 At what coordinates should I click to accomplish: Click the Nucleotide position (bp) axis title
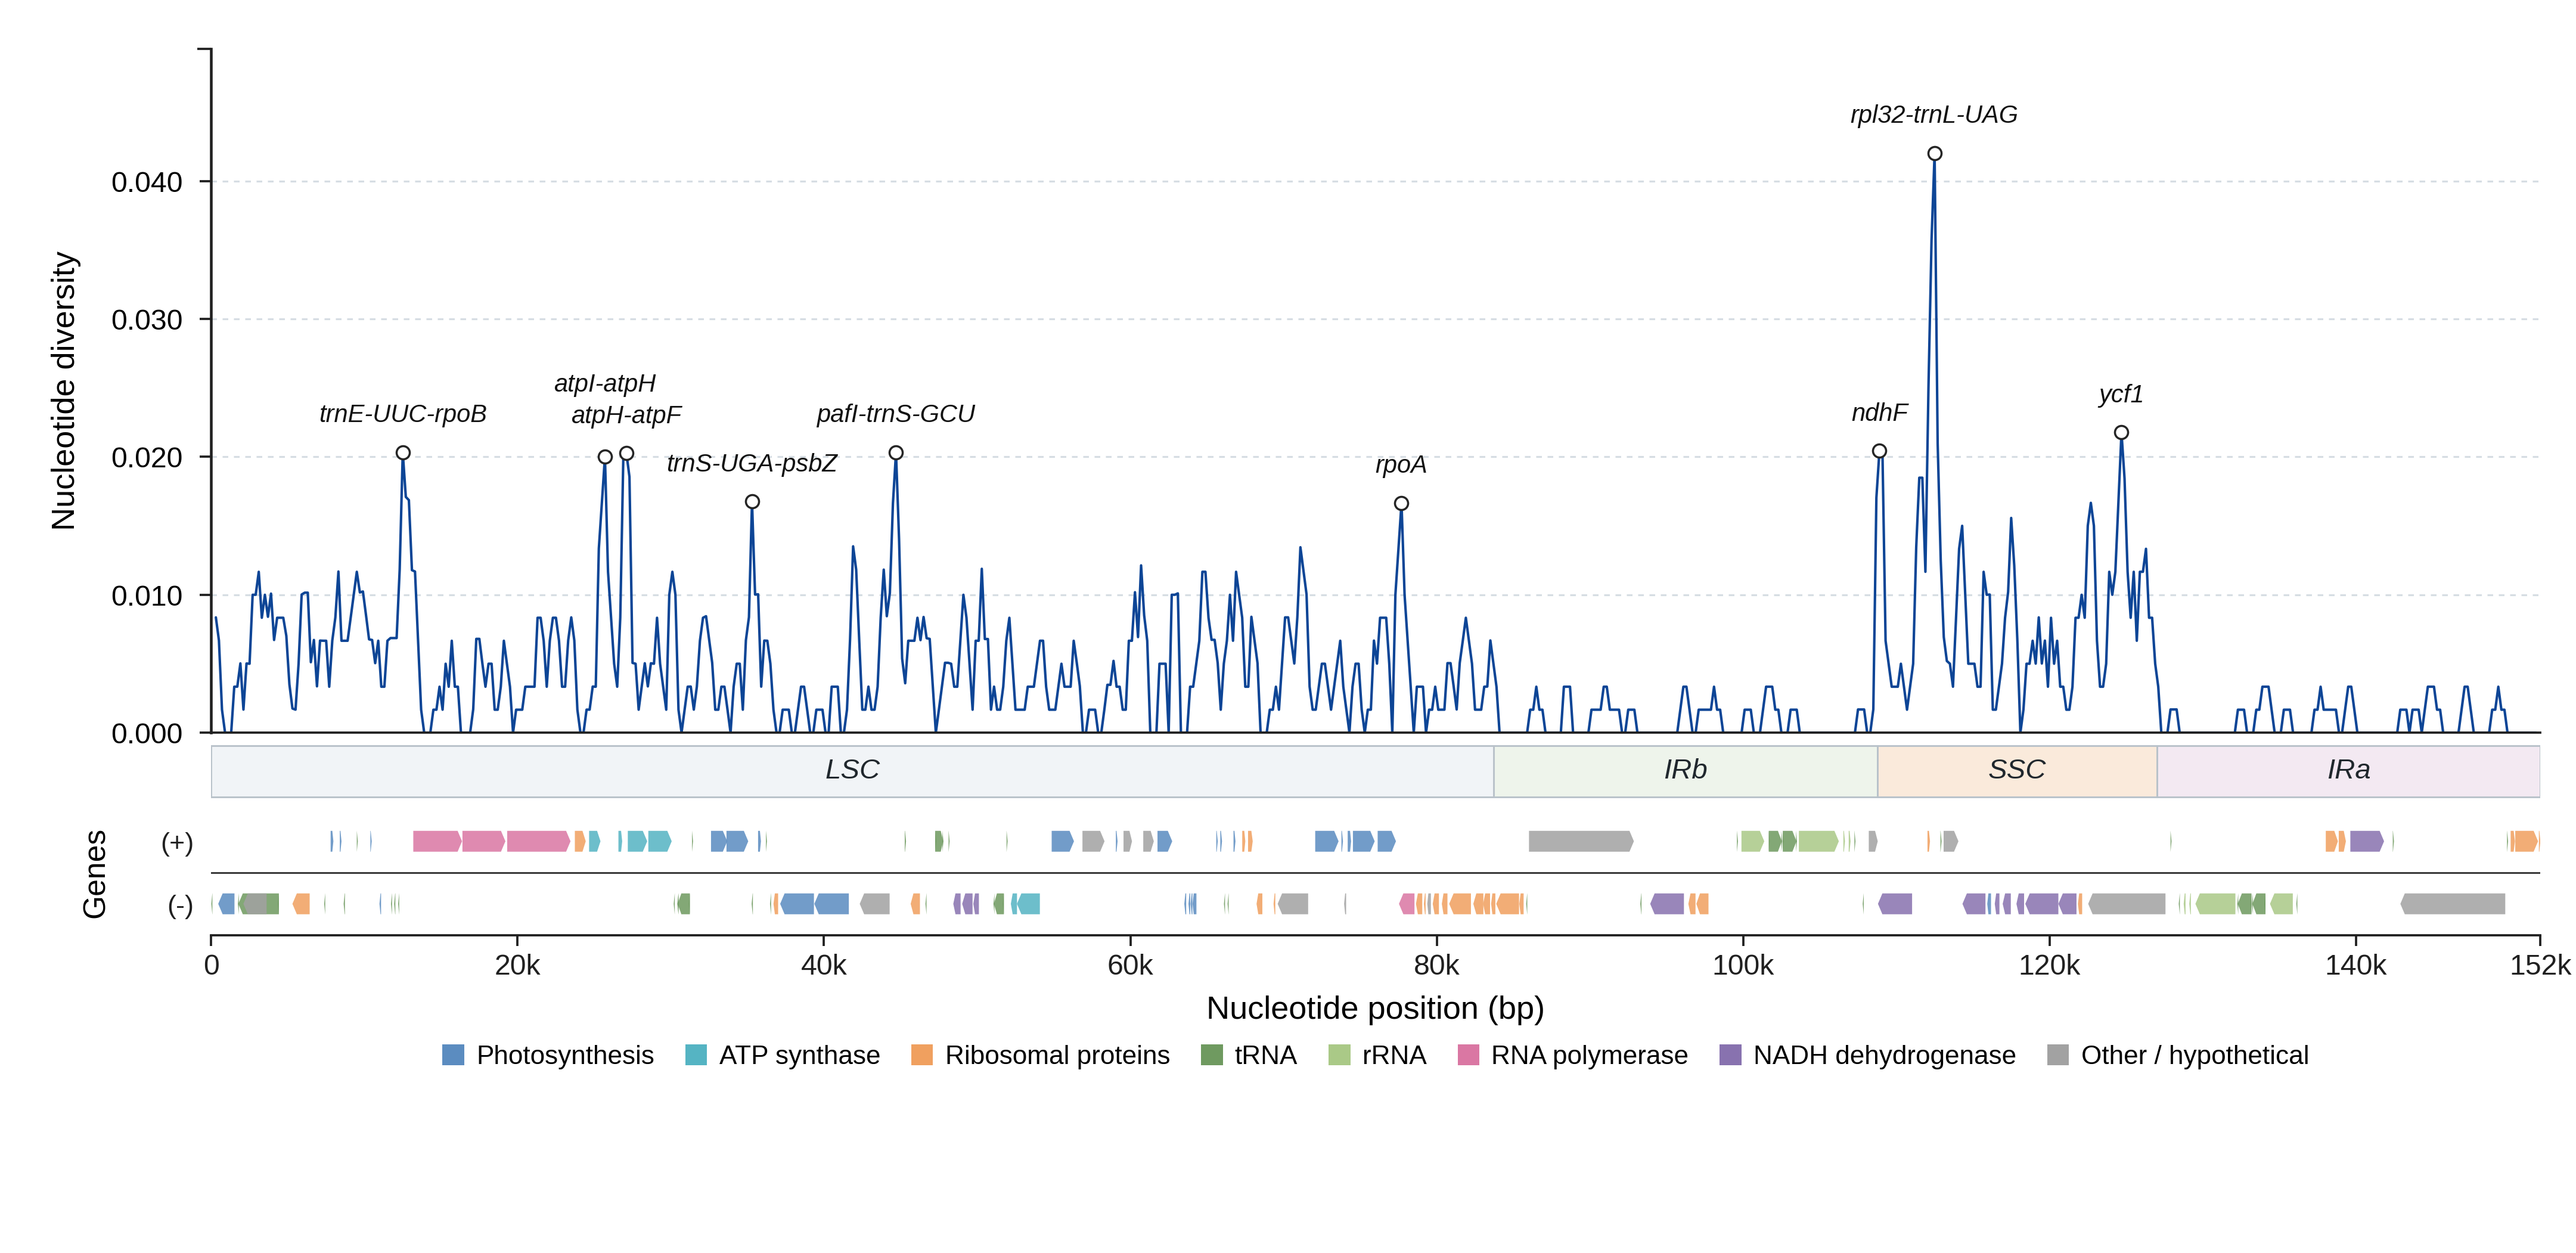[1375, 1008]
